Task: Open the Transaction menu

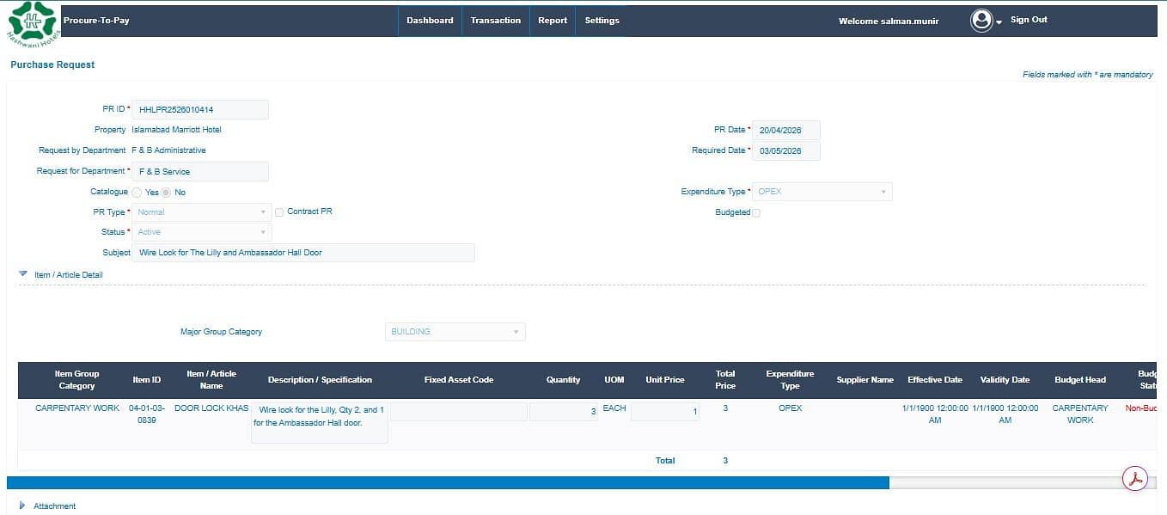Action: pyautogui.click(x=496, y=21)
